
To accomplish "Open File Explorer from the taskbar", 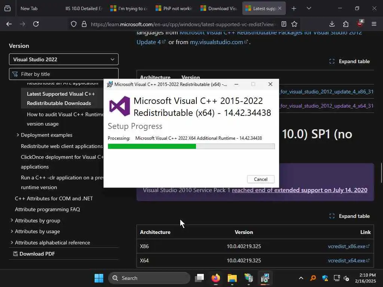I will tap(232, 278).
